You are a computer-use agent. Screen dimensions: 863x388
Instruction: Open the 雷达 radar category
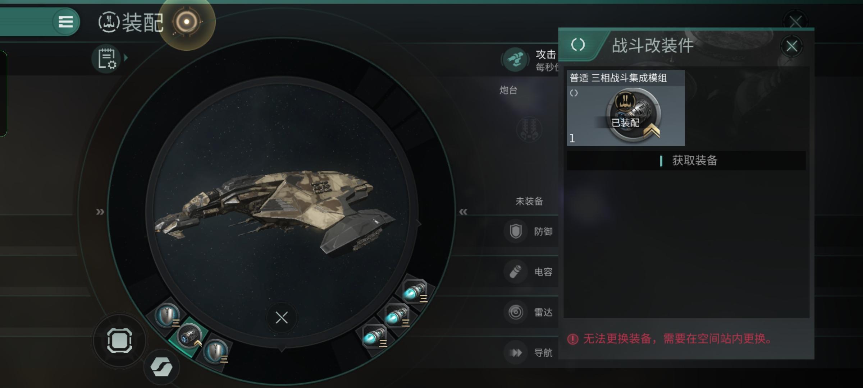point(530,312)
